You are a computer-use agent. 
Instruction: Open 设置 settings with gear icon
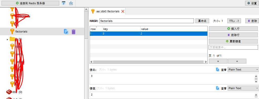[252, 3]
